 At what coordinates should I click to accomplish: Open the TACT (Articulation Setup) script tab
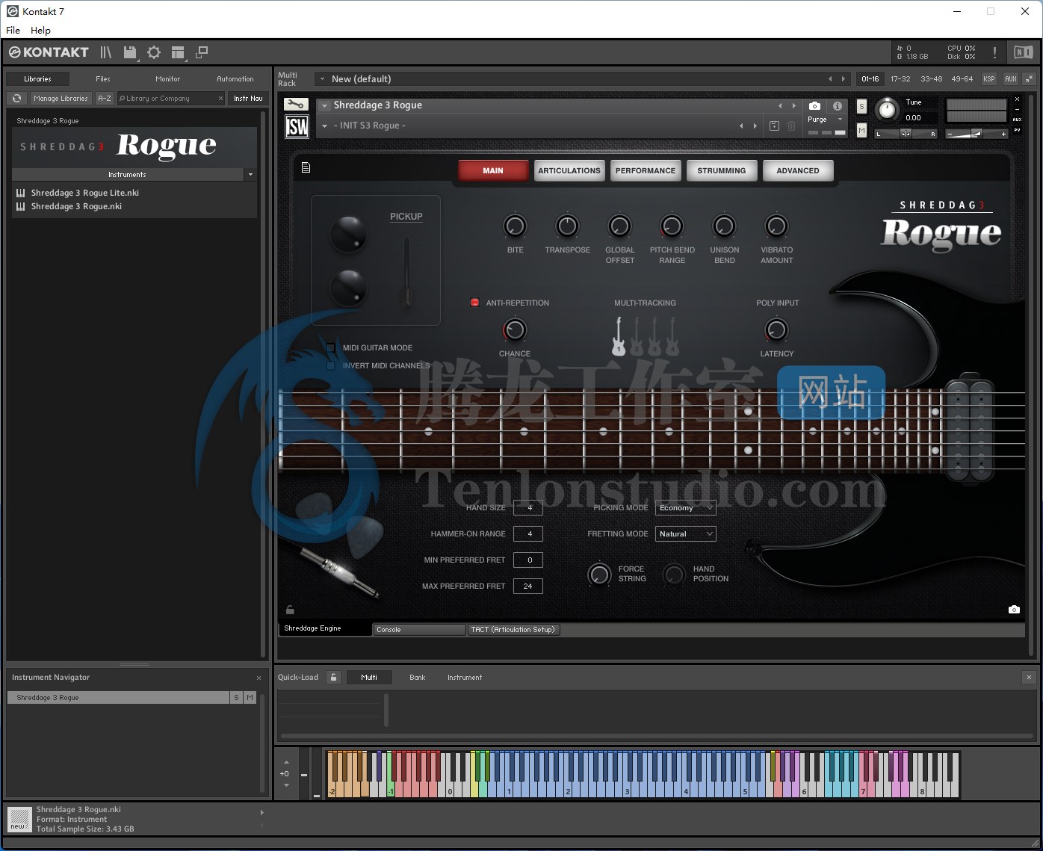click(x=513, y=630)
